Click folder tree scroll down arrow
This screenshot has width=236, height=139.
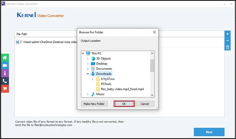coord(152,95)
